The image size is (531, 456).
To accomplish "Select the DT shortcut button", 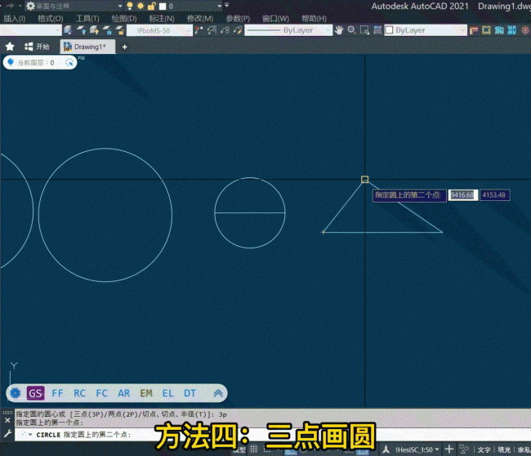I will 190,393.
